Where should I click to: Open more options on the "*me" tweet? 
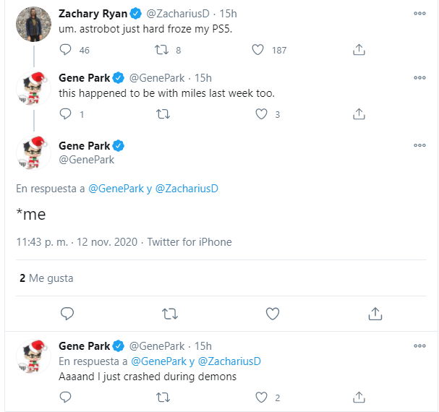(x=419, y=145)
